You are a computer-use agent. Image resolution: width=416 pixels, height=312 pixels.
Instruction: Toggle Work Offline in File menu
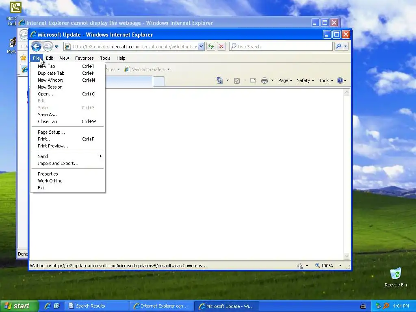click(67, 181)
